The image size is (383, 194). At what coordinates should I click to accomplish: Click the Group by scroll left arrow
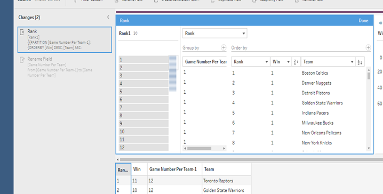(x=185, y=148)
